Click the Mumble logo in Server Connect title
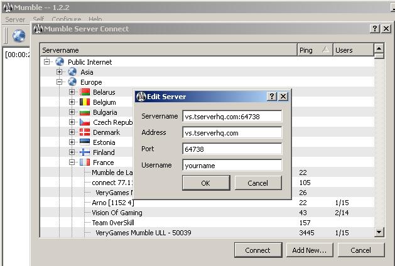Screen dimensions: 395x266 coord(38,29)
